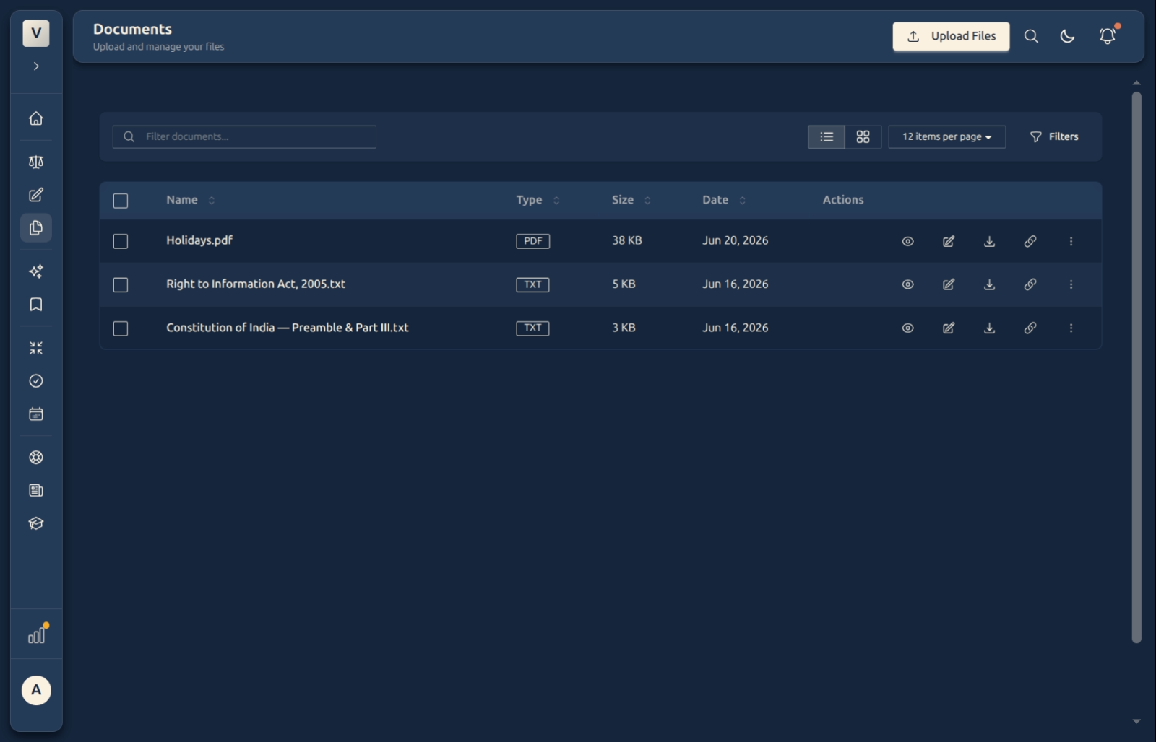The width and height of the screenshot is (1156, 742).
Task: Open the AI sparkles sidebar icon
Action: point(36,271)
